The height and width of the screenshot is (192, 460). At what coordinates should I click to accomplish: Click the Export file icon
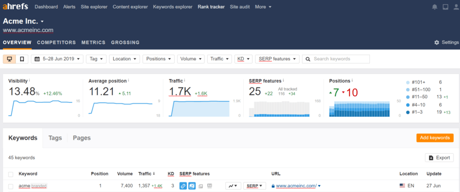[x=431, y=157]
